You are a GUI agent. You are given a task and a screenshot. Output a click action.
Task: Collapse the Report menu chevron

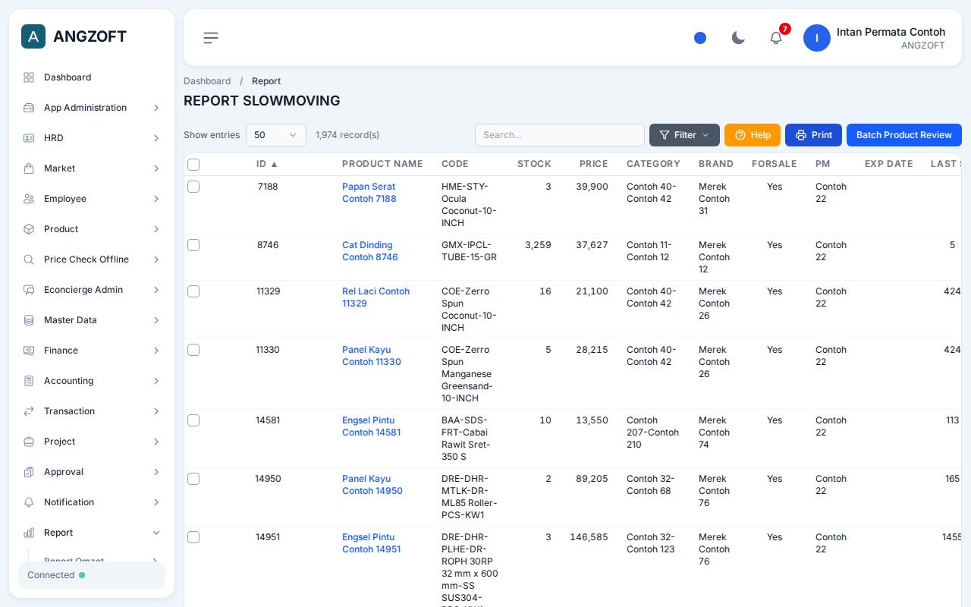156,533
